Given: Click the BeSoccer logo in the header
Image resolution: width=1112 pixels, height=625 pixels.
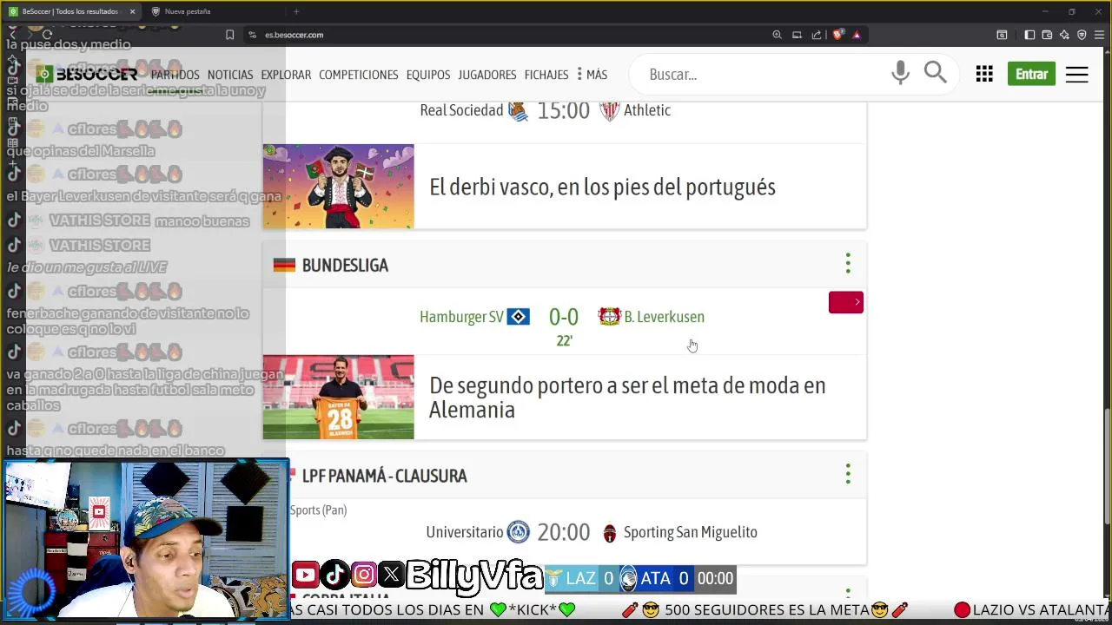Looking at the screenshot, I should coord(87,74).
